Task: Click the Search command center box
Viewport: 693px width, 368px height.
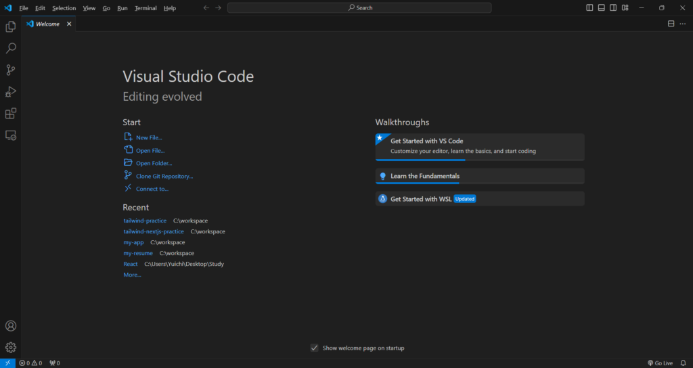Action: tap(359, 8)
